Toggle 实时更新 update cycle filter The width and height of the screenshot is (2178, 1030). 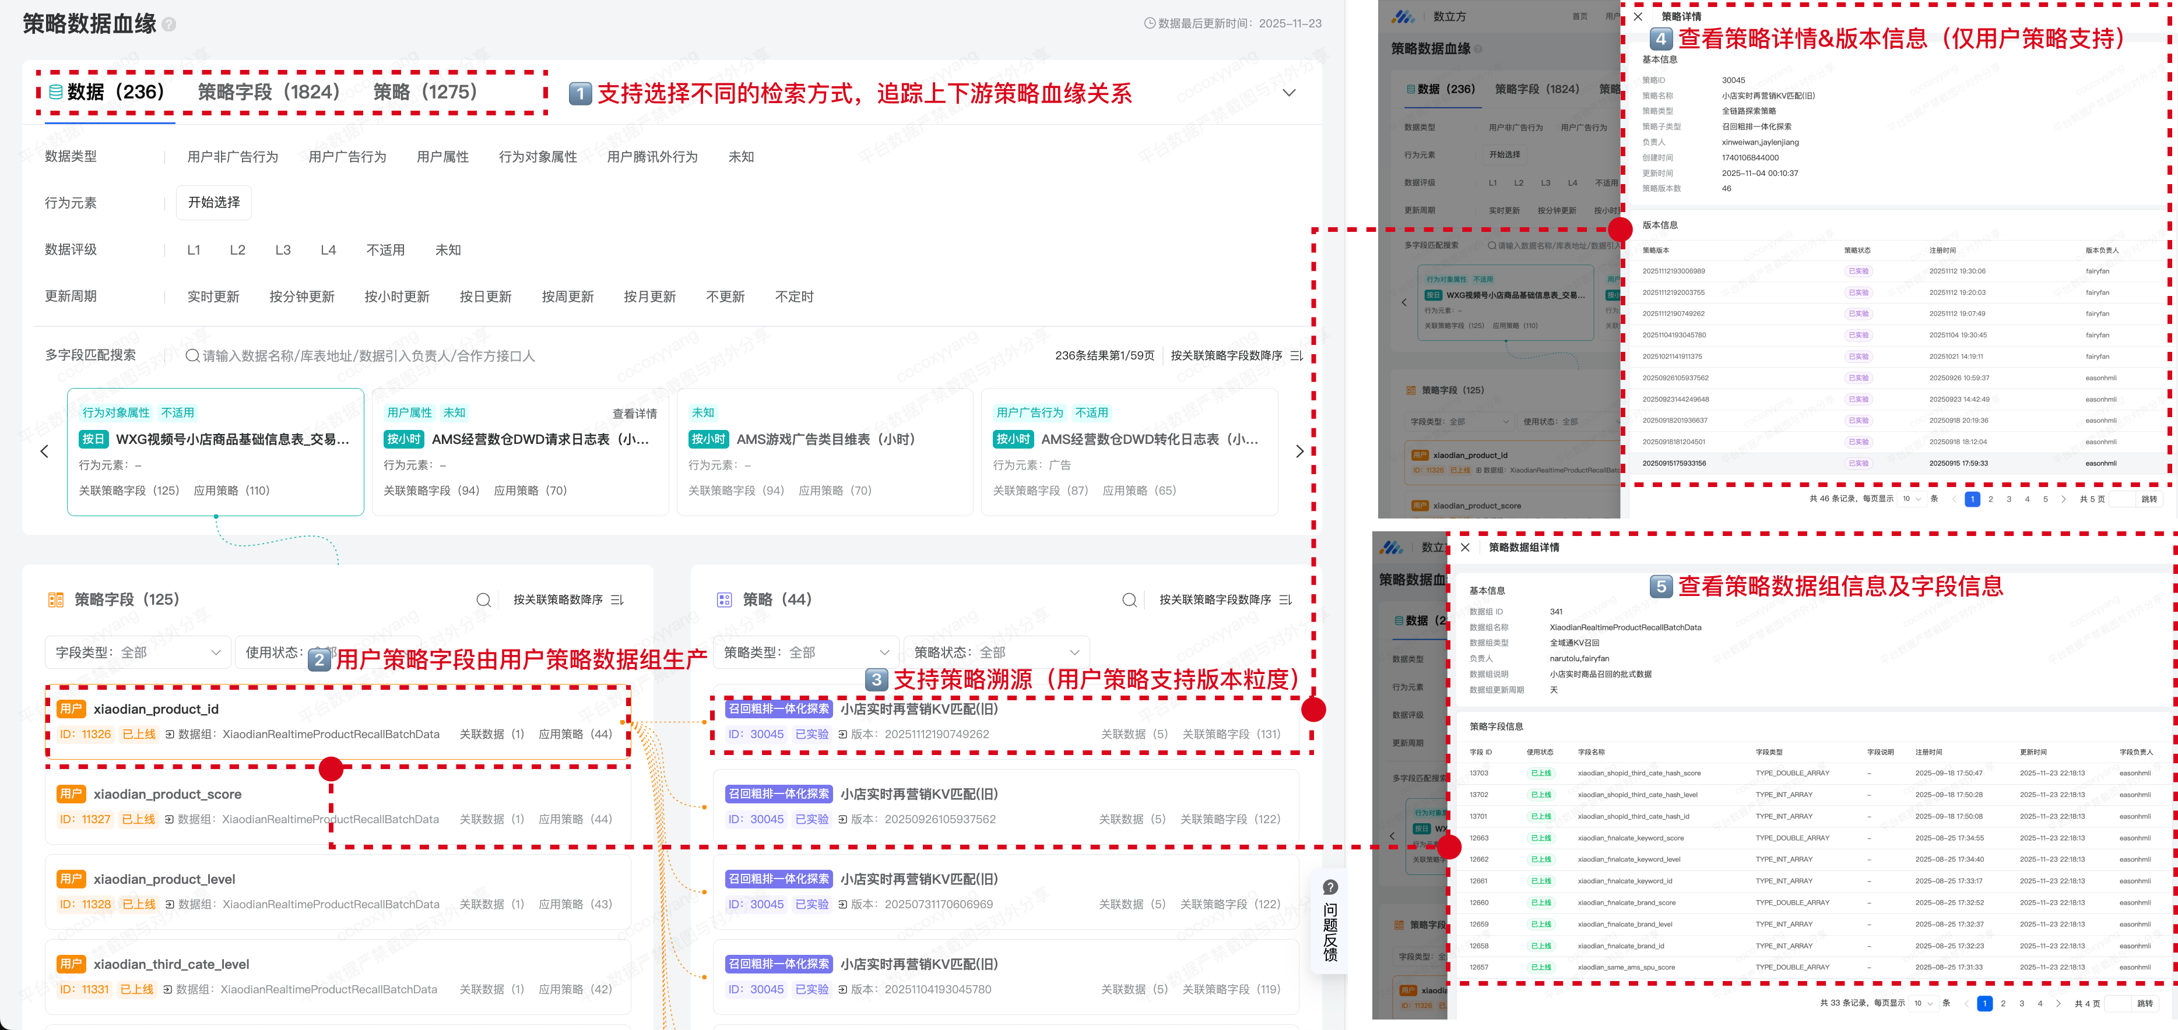point(213,297)
